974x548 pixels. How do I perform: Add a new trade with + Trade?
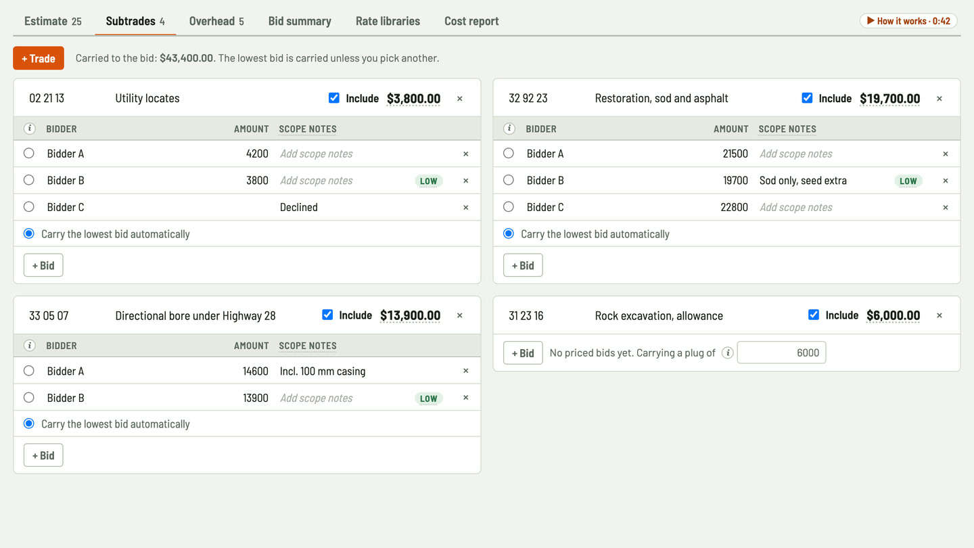39,58
